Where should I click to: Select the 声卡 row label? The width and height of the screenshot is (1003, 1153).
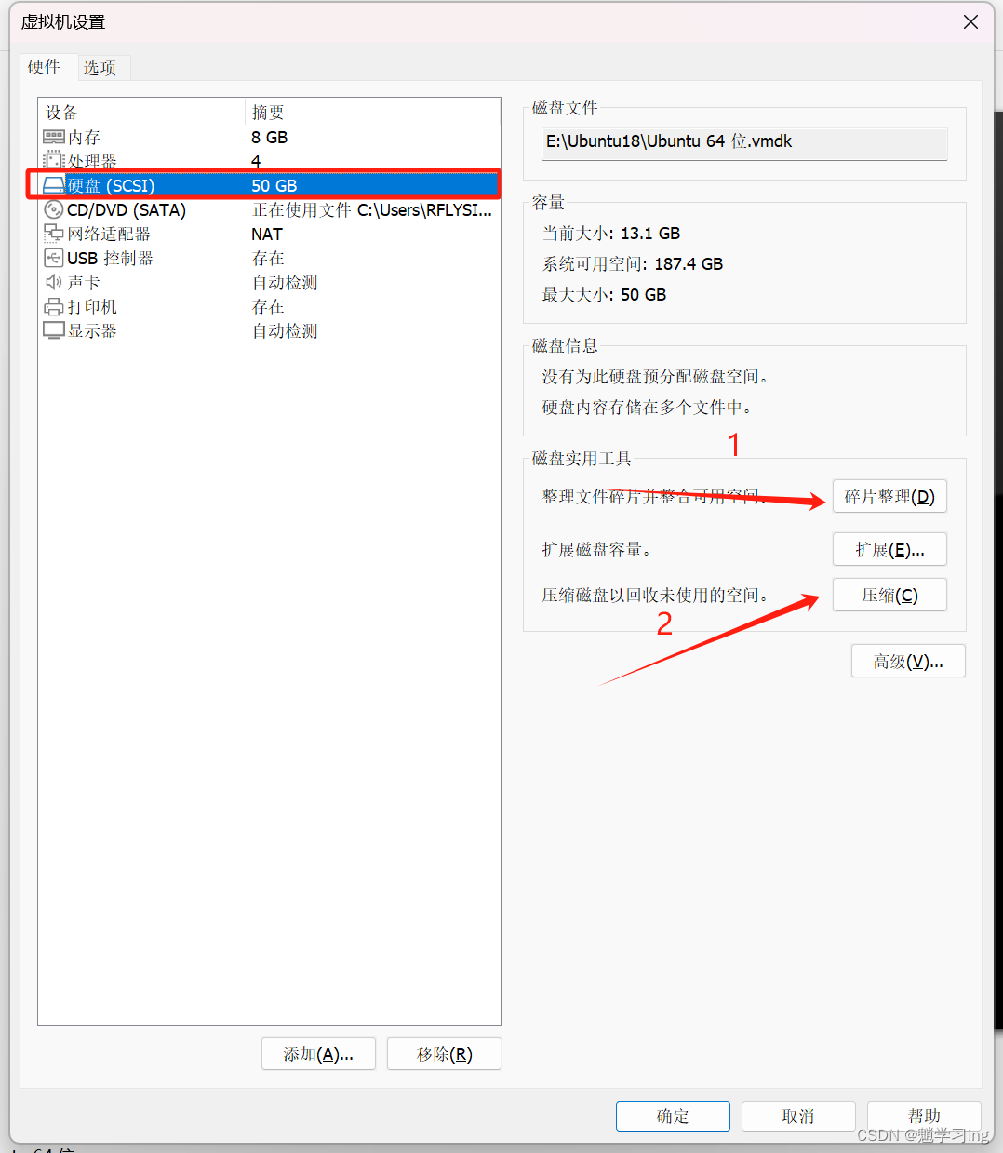pyautogui.click(x=84, y=282)
